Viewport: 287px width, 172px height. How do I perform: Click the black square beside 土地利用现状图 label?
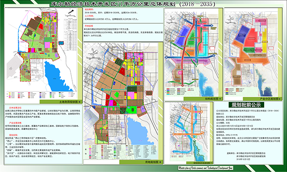pyautogui.click(x=79, y=102)
